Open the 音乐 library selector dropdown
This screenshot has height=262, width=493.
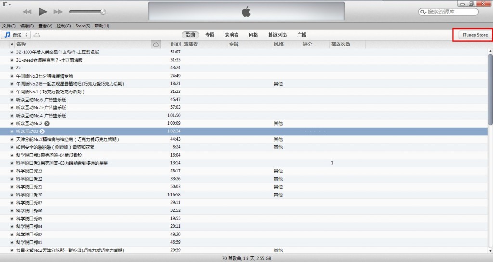click(16, 35)
